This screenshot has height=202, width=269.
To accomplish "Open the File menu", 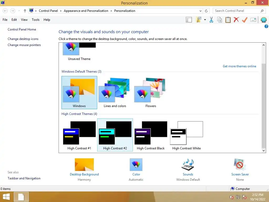I will coord(5,20).
